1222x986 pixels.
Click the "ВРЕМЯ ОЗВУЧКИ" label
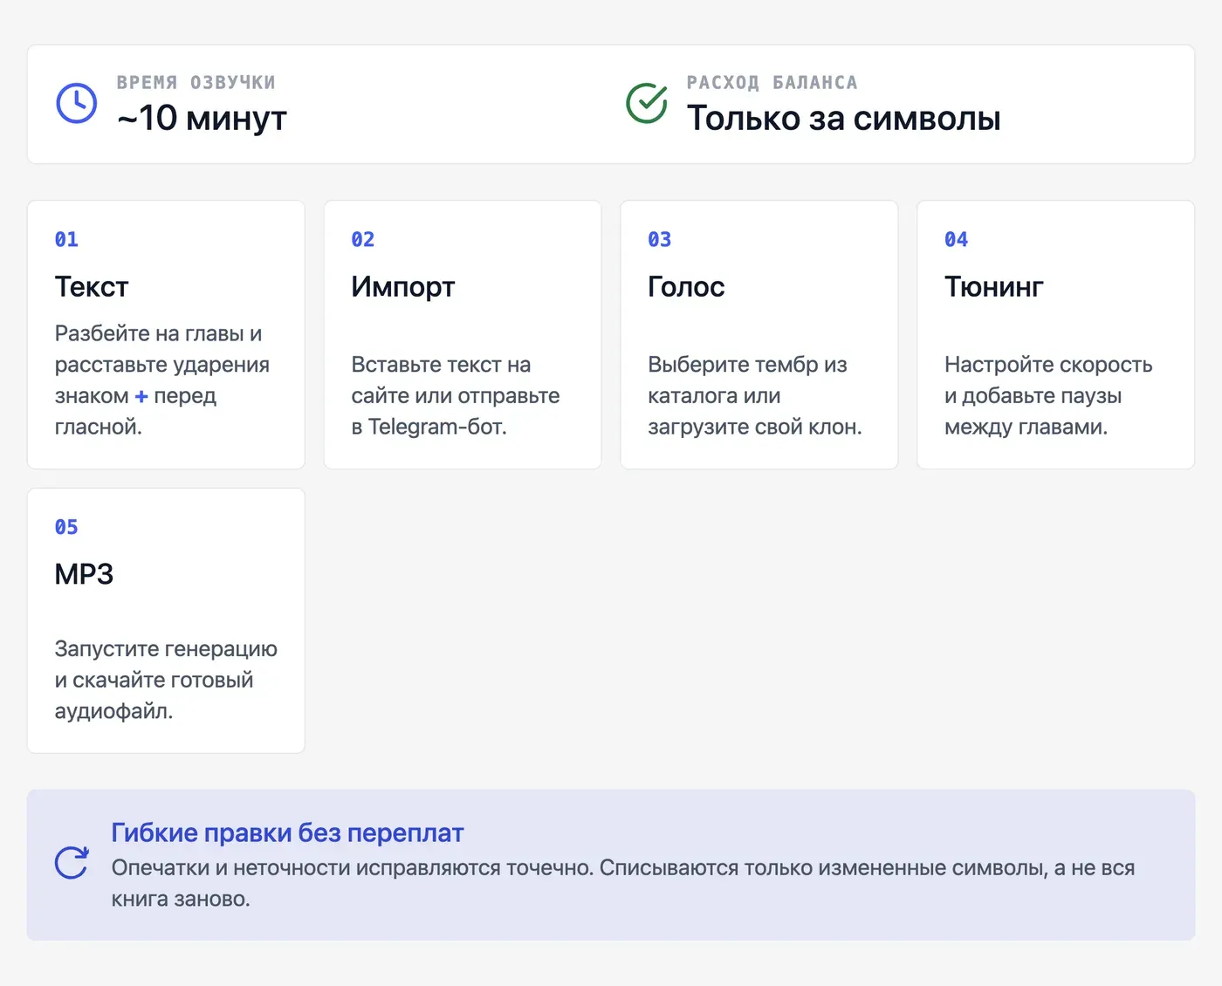tap(196, 83)
